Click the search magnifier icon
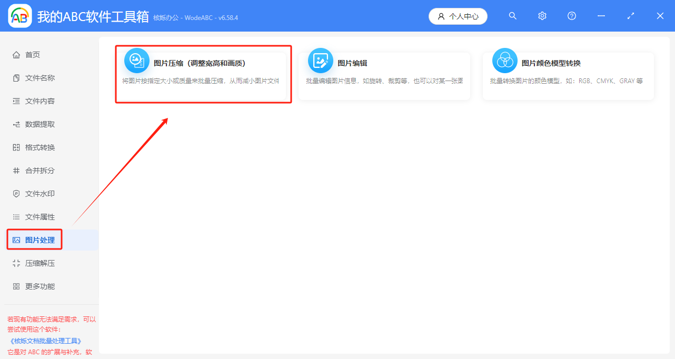This screenshot has height=359, width=675. [512, 16]
